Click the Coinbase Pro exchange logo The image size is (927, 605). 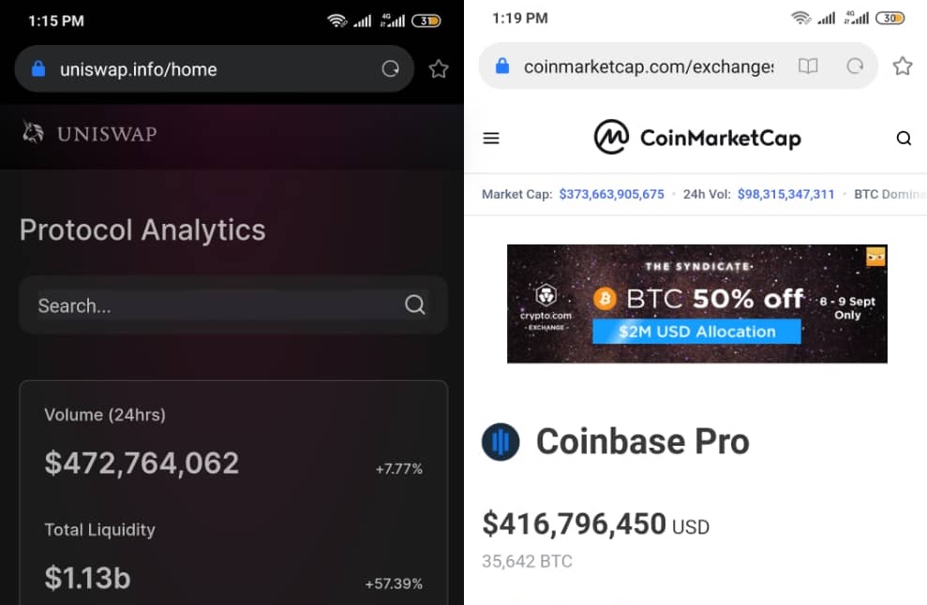(501, 442)
